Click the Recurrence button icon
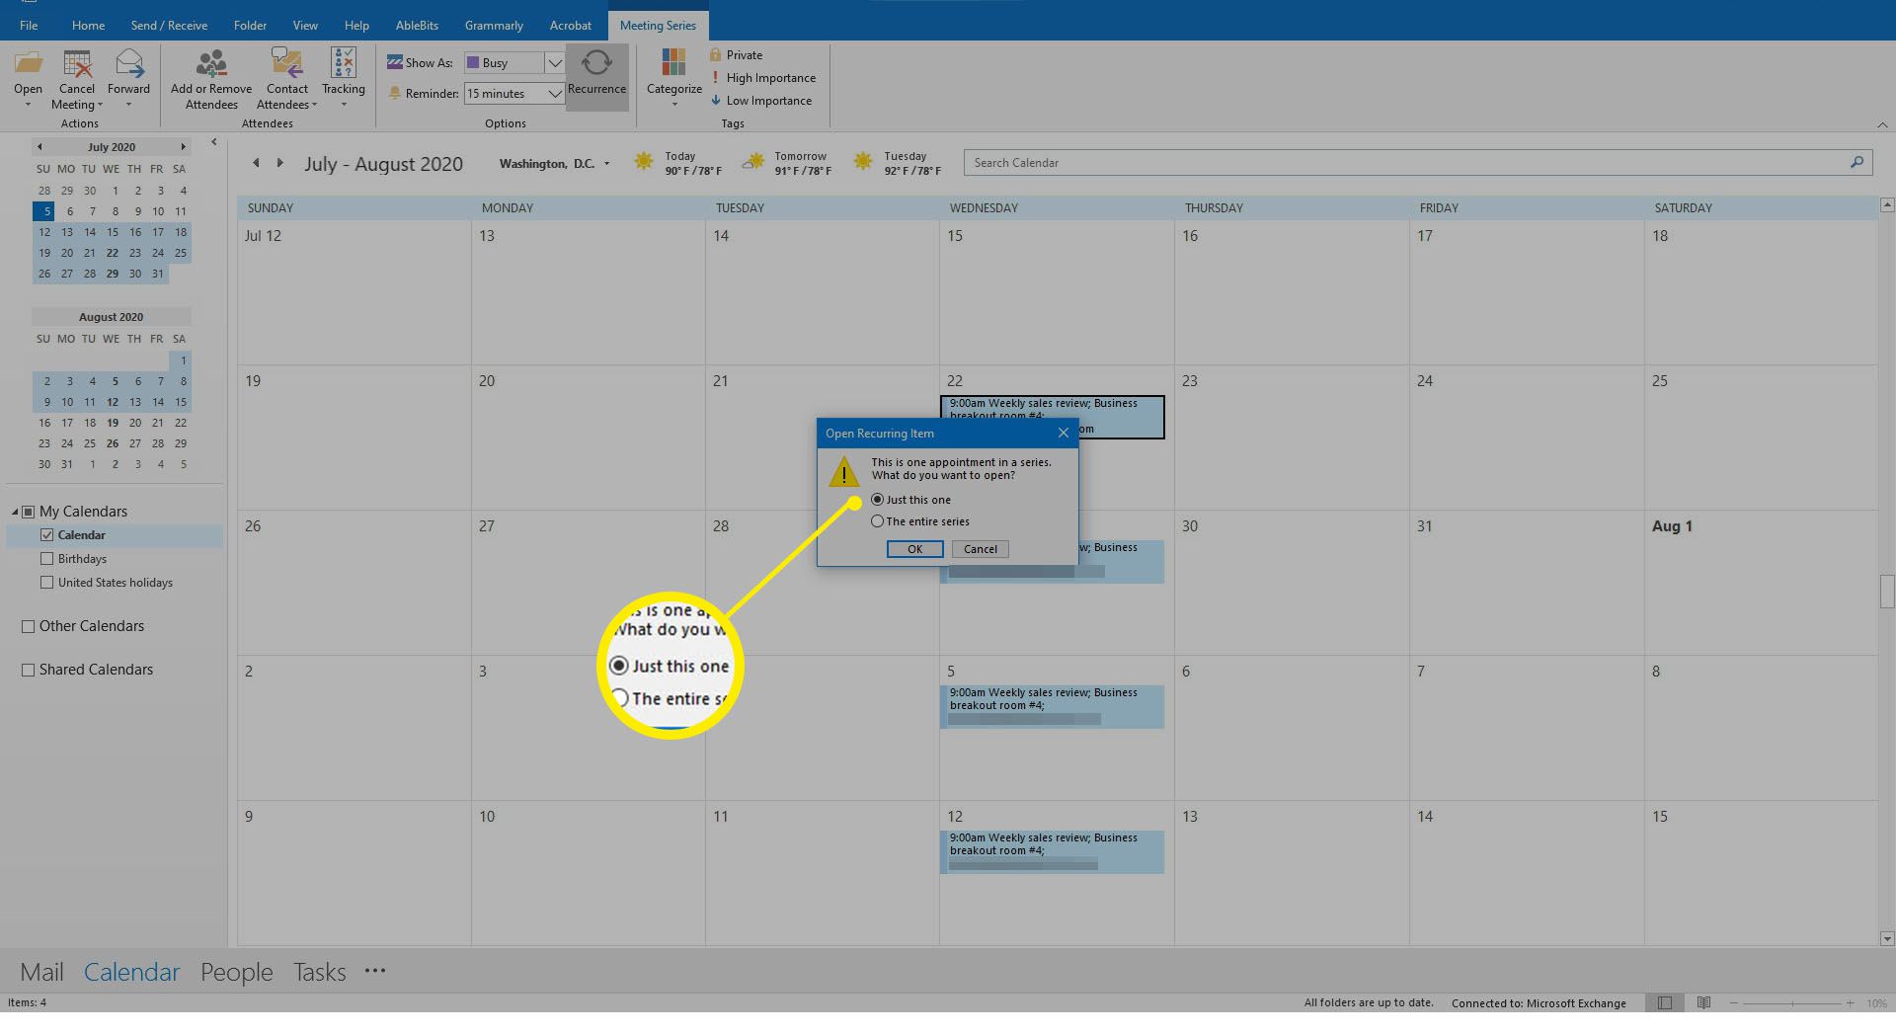The height and width of the screenshot is (1035, 1896). pos(596,63)
